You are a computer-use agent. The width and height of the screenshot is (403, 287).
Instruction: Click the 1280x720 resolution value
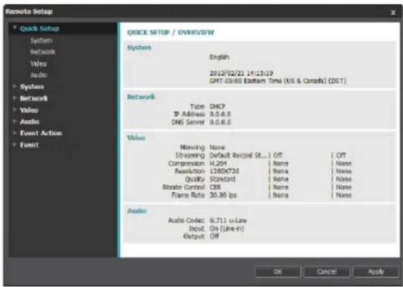pos(224,171)
